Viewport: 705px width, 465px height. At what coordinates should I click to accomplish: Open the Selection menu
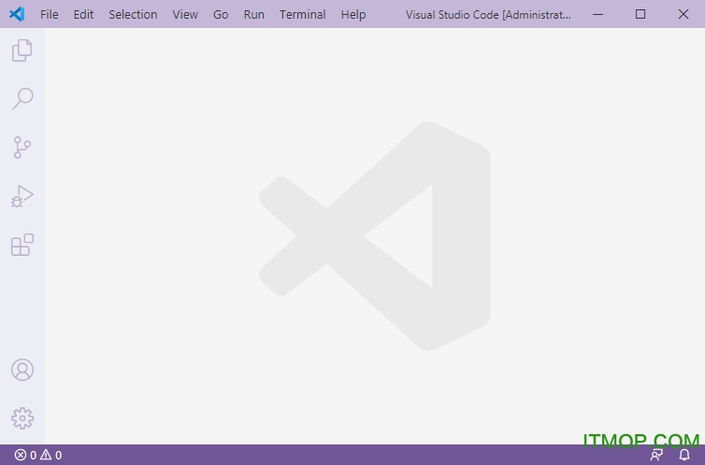click(x=133, y=14)
